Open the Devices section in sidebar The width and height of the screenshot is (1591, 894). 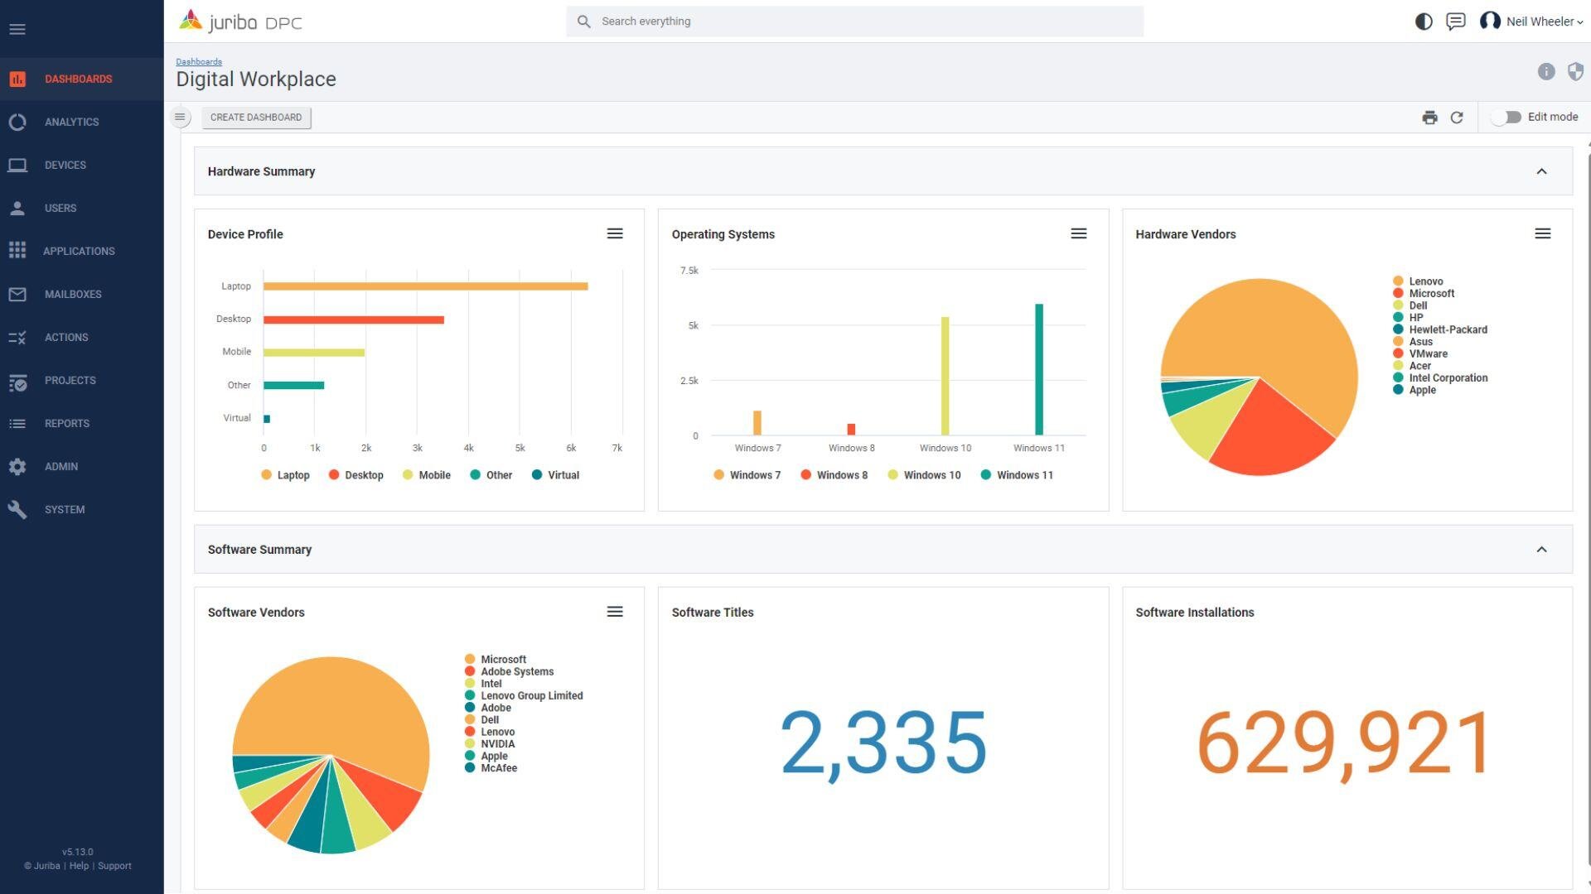65,165
